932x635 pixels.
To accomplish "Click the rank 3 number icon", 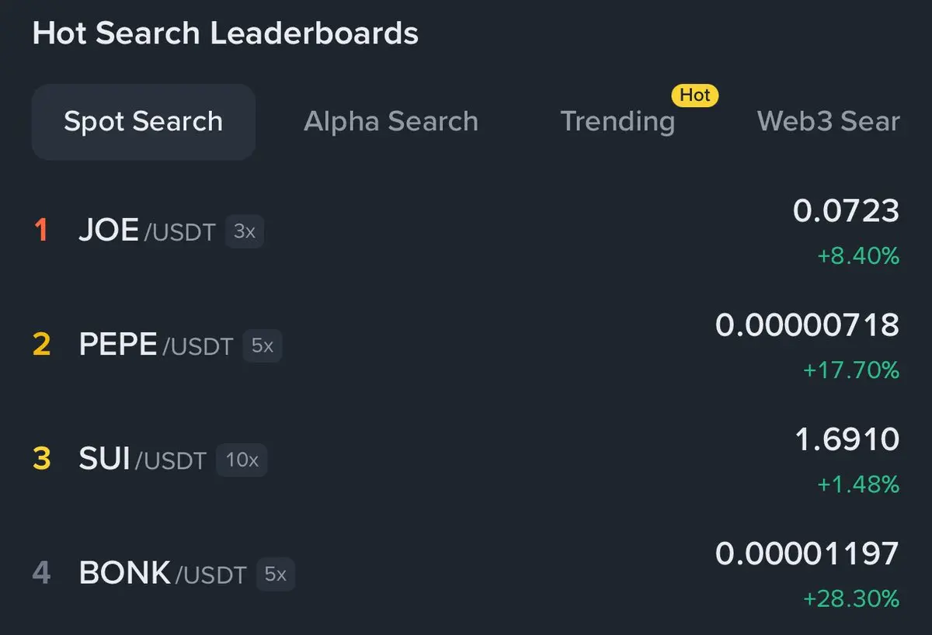I will (x=41, y=459).
